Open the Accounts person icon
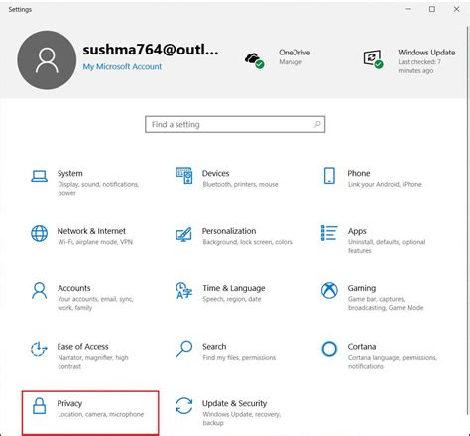 (x=39, y=291)
